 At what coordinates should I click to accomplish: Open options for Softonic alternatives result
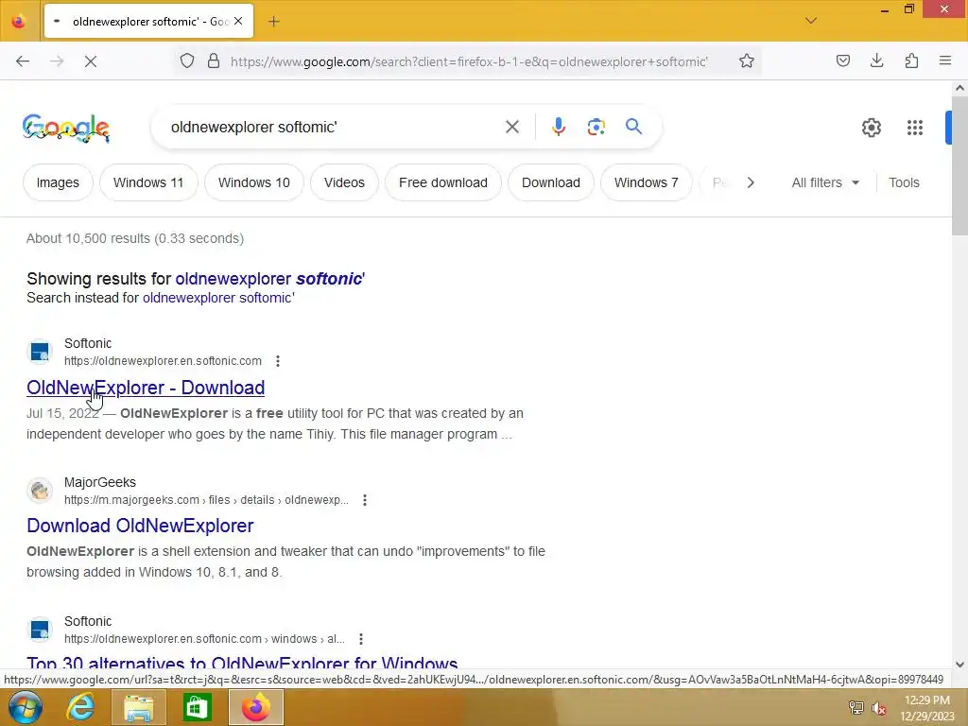tap(361, 639)
